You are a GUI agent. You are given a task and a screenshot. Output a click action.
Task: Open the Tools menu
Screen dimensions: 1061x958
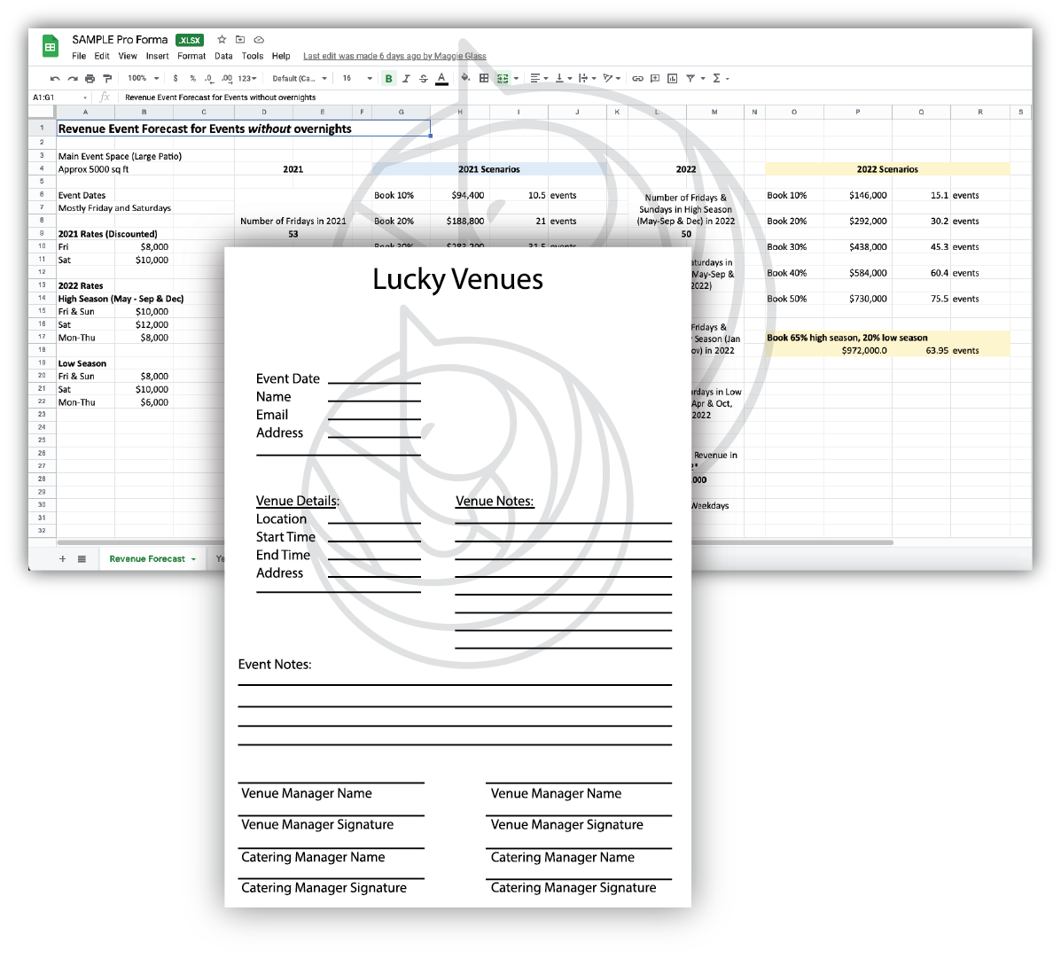pos(253,56)
